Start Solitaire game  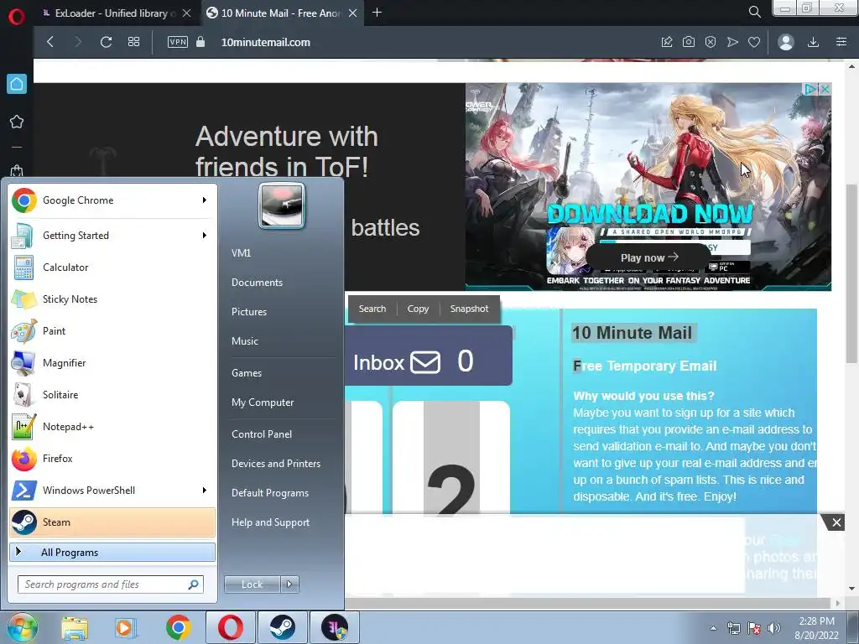coord(112,395)
